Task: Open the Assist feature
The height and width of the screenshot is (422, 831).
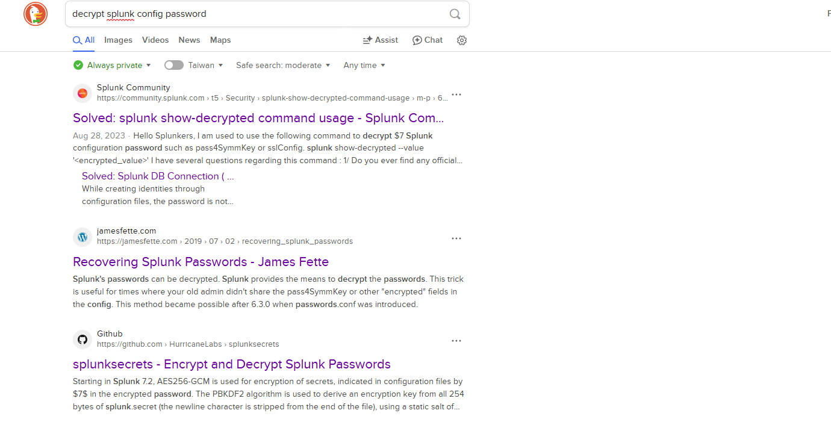Action: (380, 40)
